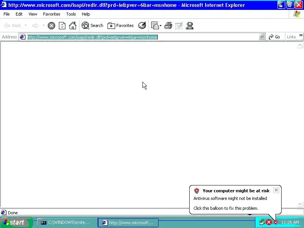Open the View menu
Image resolution: width=304 pixels, height=228 pixels.
tap(33, 14)
